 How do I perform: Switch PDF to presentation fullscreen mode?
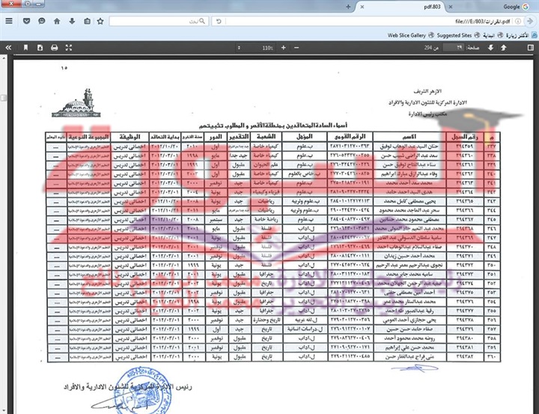coord(70,47)
